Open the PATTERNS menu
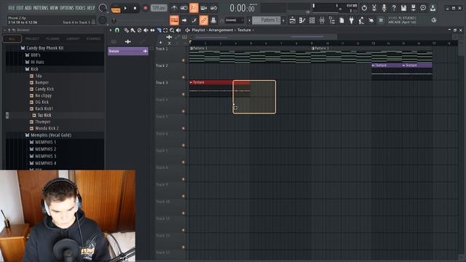 (x=41, y=8)
